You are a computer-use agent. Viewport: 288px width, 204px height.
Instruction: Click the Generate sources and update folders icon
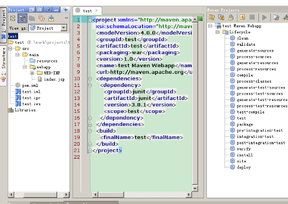[x=221, y=18]
